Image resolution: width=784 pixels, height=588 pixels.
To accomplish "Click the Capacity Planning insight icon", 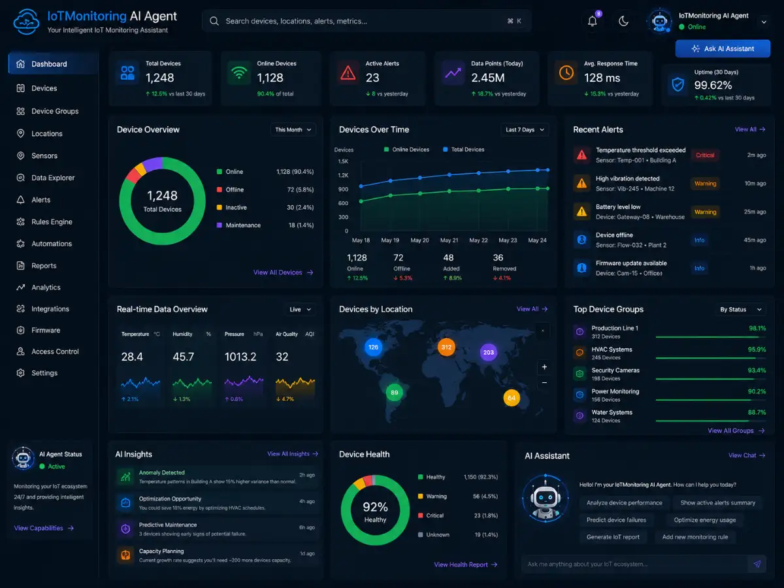I will pos(125,555).
